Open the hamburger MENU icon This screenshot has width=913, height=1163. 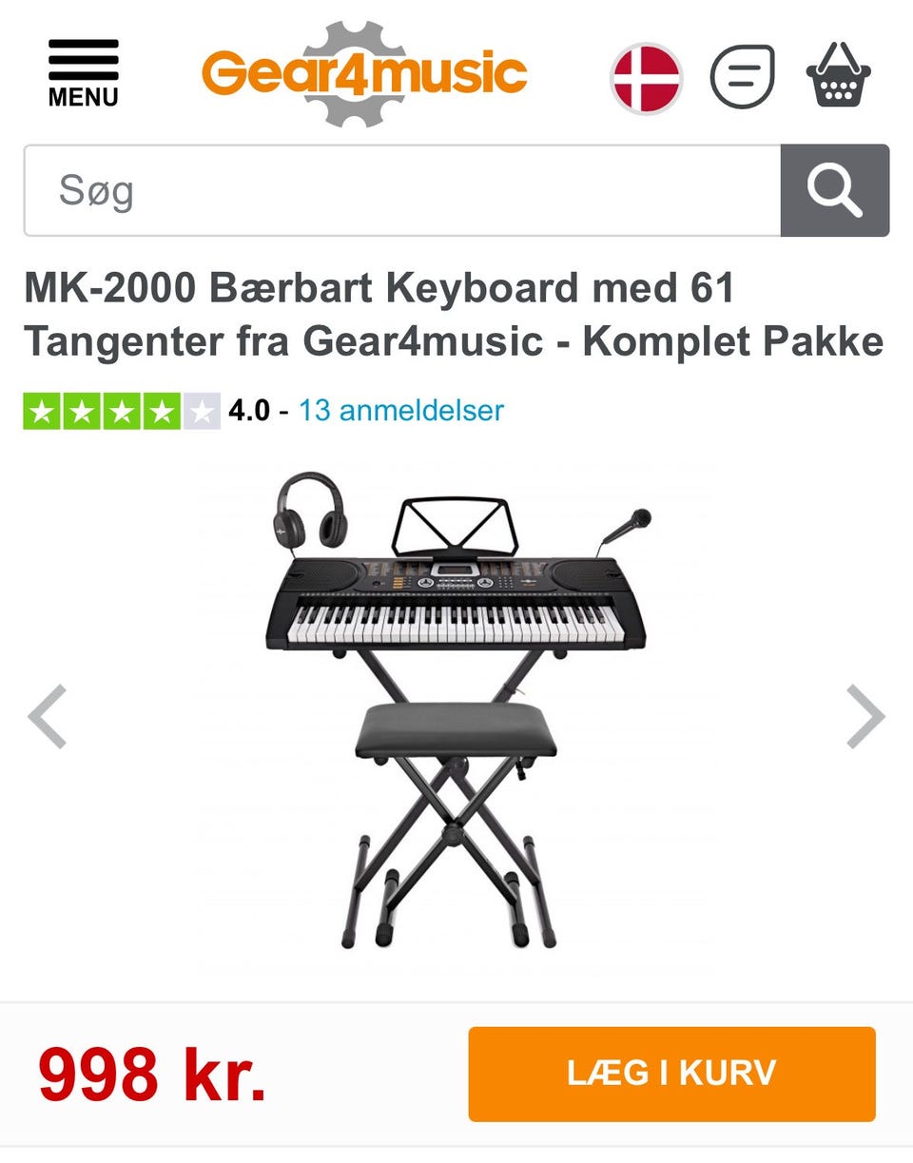tap(84, 73)
